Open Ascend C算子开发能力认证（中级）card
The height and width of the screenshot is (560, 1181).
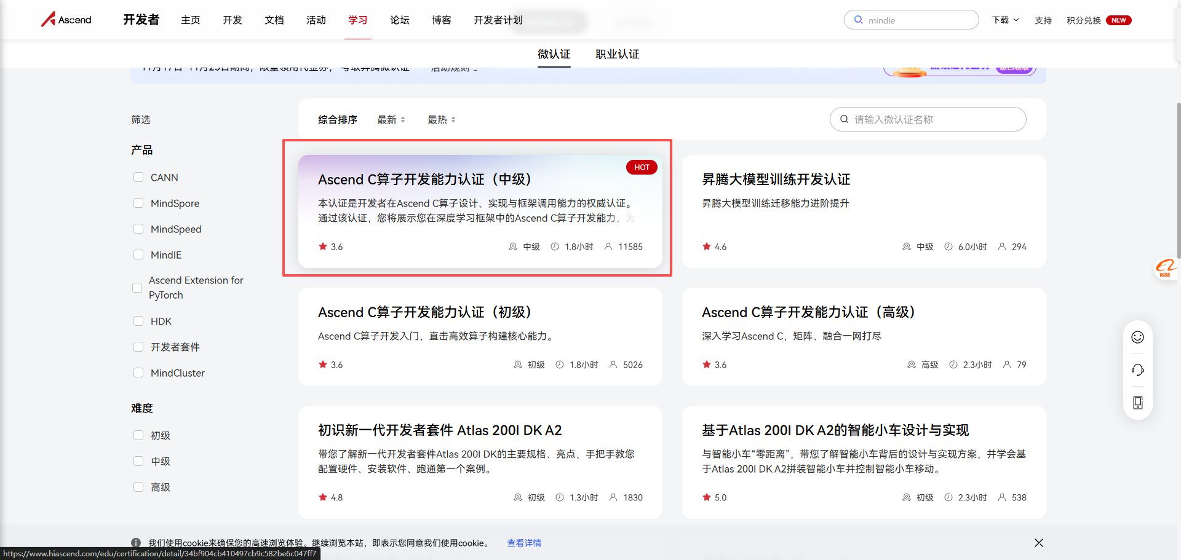480,211
